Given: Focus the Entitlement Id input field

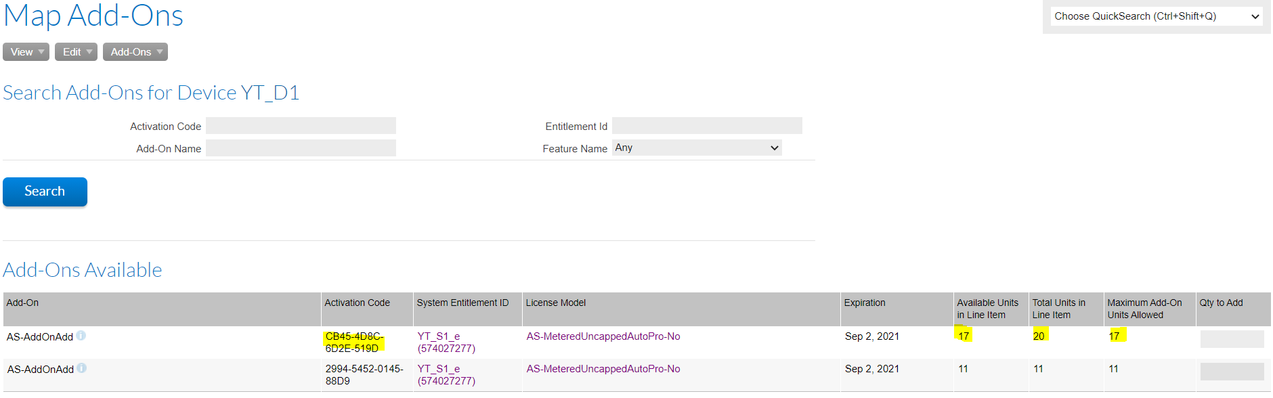Looking at the screenshot, I should coord(707,126).
